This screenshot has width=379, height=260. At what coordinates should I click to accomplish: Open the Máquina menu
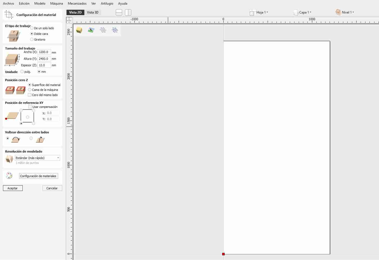point(56,4)
